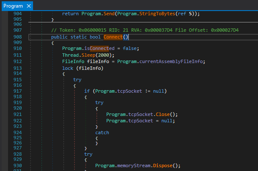
Task: Click FileInfo type name on line 912
Action: tap(73, 62)
